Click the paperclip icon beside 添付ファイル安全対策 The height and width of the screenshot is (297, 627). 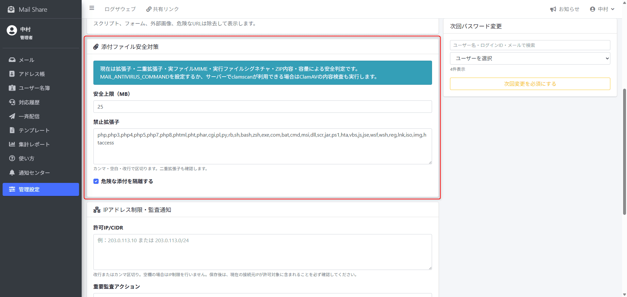[96, 47]
